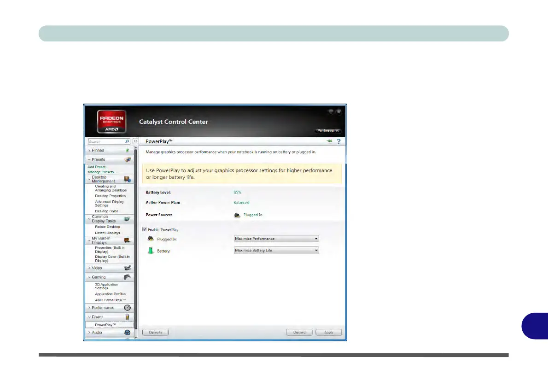The width and height of the screenshot is (548, 386).
Task: Open Display Color (Built-in Display) page
Action: coord(112,259)
